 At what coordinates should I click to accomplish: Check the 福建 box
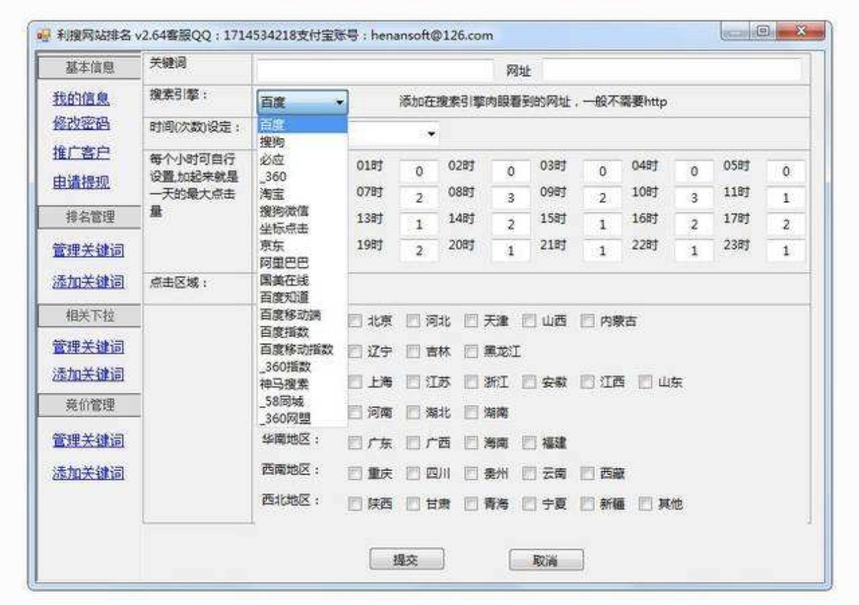click(x=529, y=443)
